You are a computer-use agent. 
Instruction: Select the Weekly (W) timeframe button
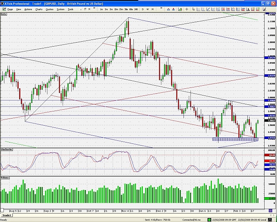pyautogui.click(x=148, y=9)
